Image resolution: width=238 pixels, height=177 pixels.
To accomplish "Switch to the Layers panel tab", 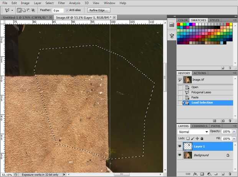I will point(183,126).
